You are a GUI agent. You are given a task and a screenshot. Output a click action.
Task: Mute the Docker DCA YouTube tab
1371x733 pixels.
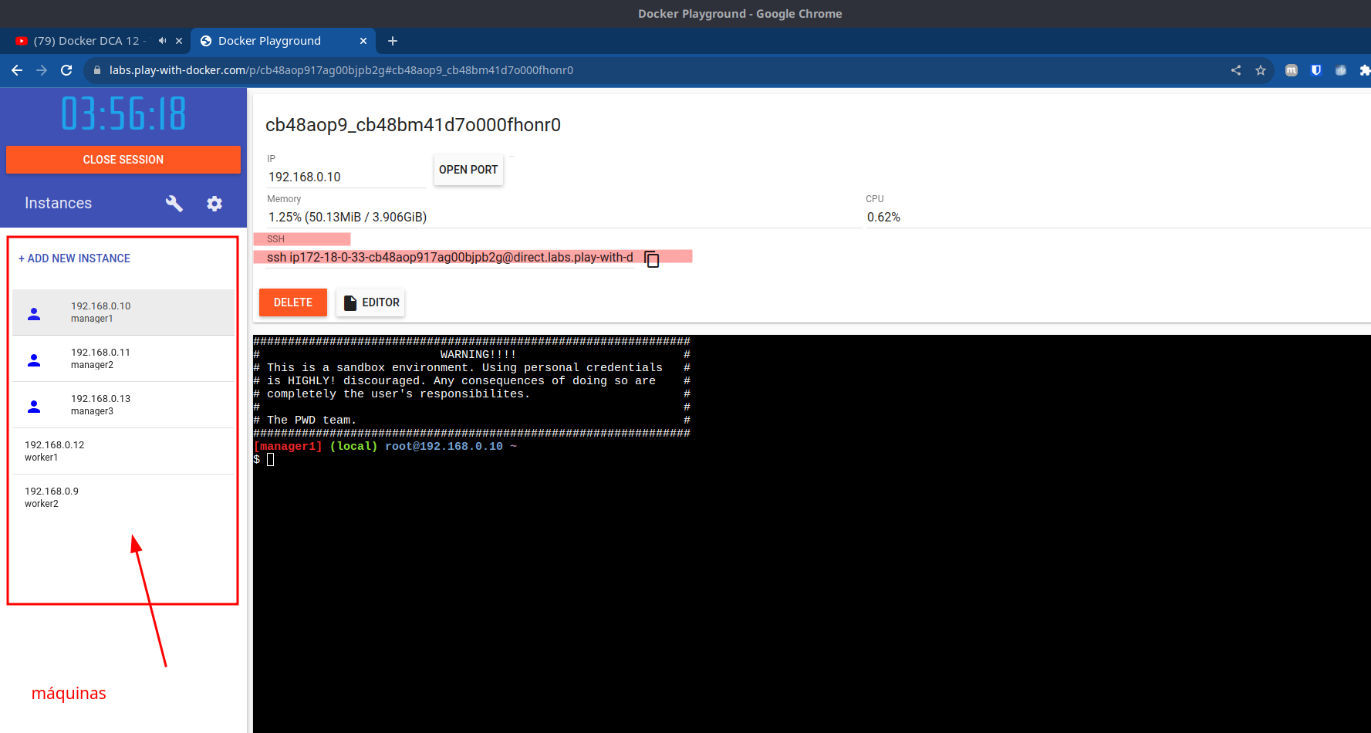coord(160,40)
